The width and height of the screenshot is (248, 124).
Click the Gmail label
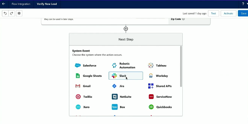(x=87, y=86)
